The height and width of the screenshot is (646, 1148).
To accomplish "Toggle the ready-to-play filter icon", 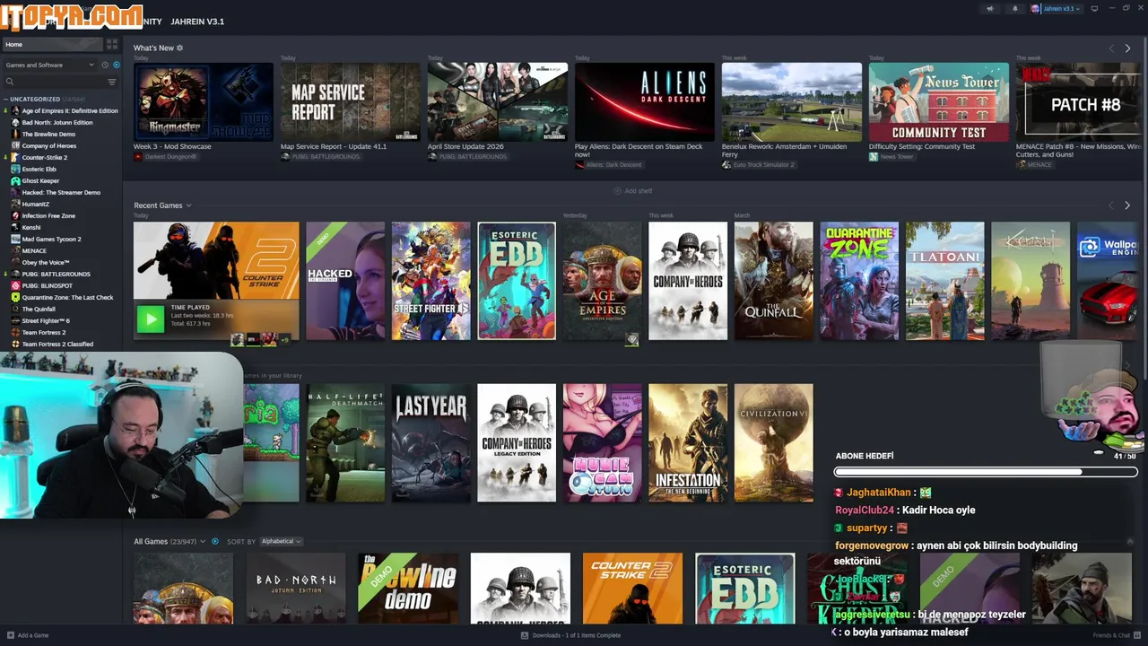I will 115,65.
